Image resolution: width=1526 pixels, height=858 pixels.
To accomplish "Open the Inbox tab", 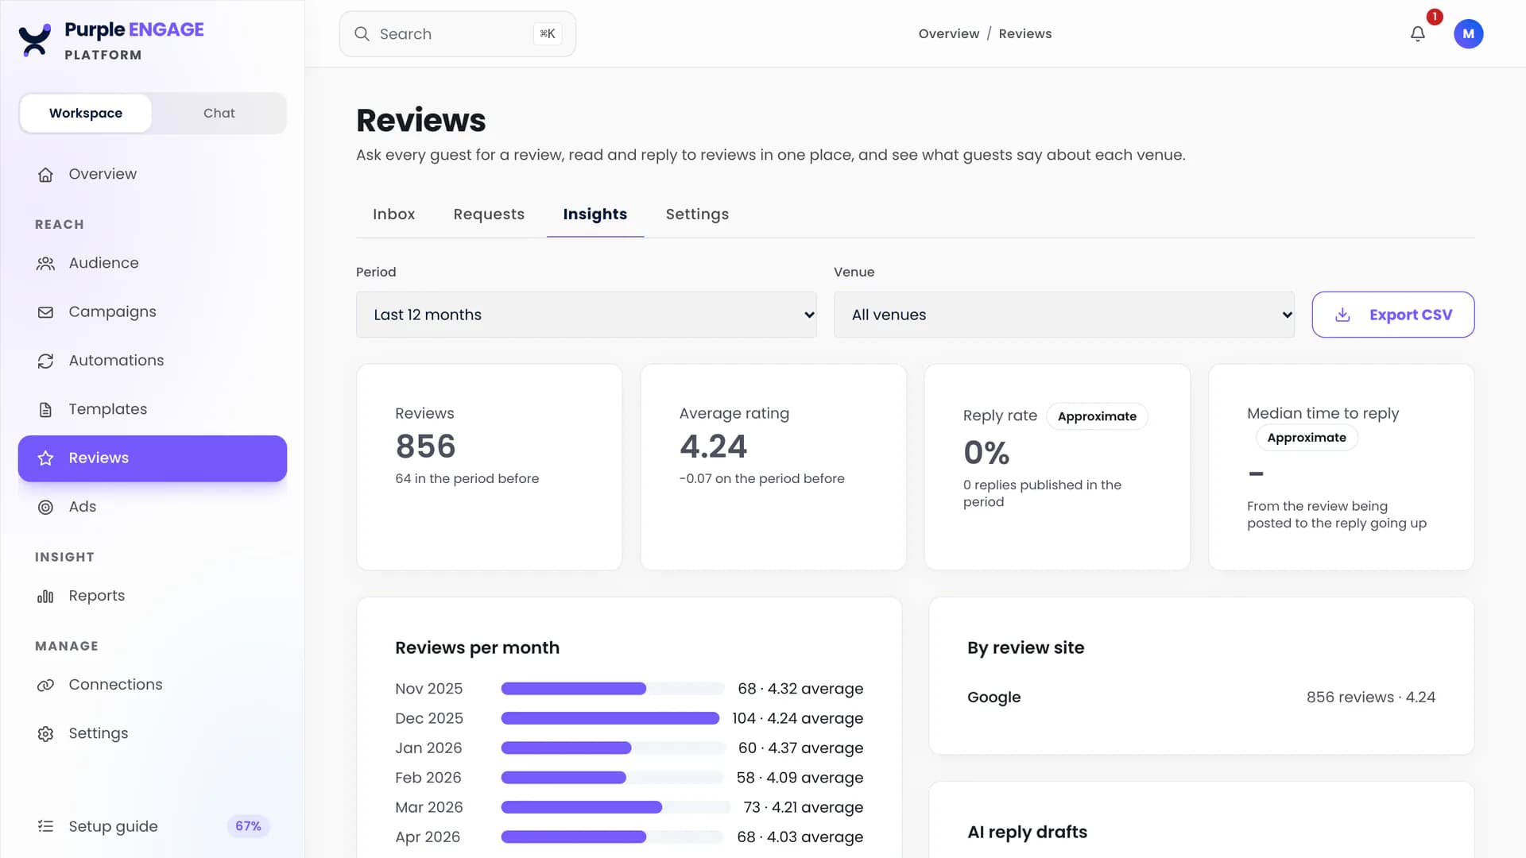I will coord(393,214).
